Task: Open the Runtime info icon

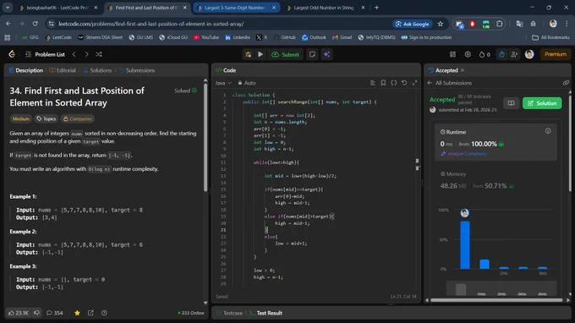Action: [x=548, y=131]
